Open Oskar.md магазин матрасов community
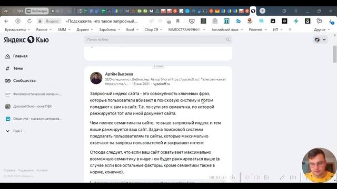The image size is (337, 189). point(33,119)
